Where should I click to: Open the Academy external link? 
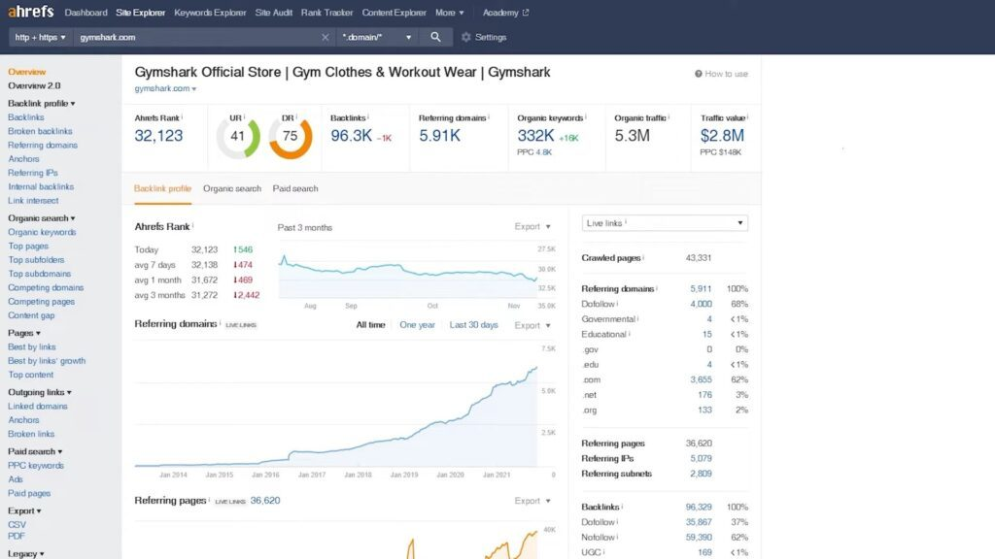tap(505, 13)
